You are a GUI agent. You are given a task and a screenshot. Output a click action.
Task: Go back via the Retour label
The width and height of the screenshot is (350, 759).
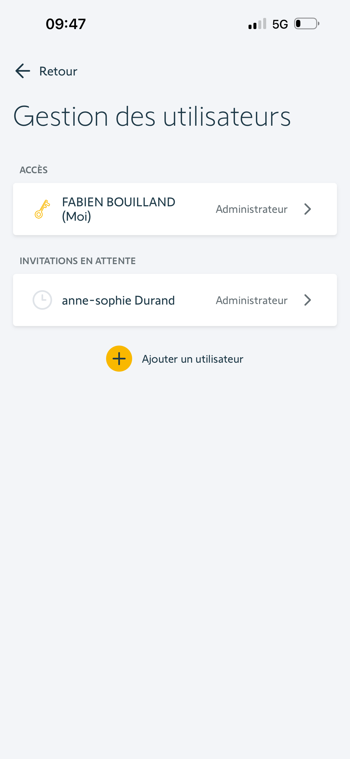(58, 71)
